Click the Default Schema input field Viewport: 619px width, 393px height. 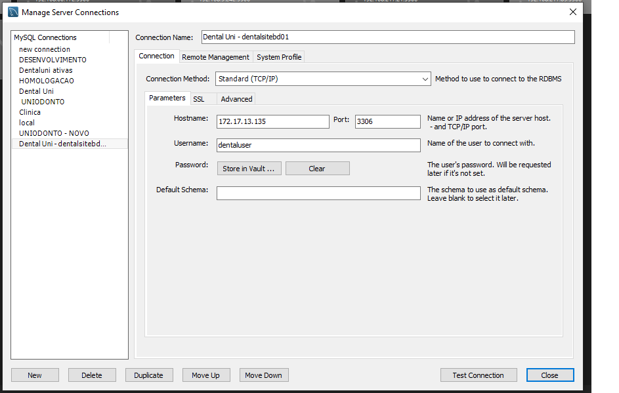click(x=318, y=193)
